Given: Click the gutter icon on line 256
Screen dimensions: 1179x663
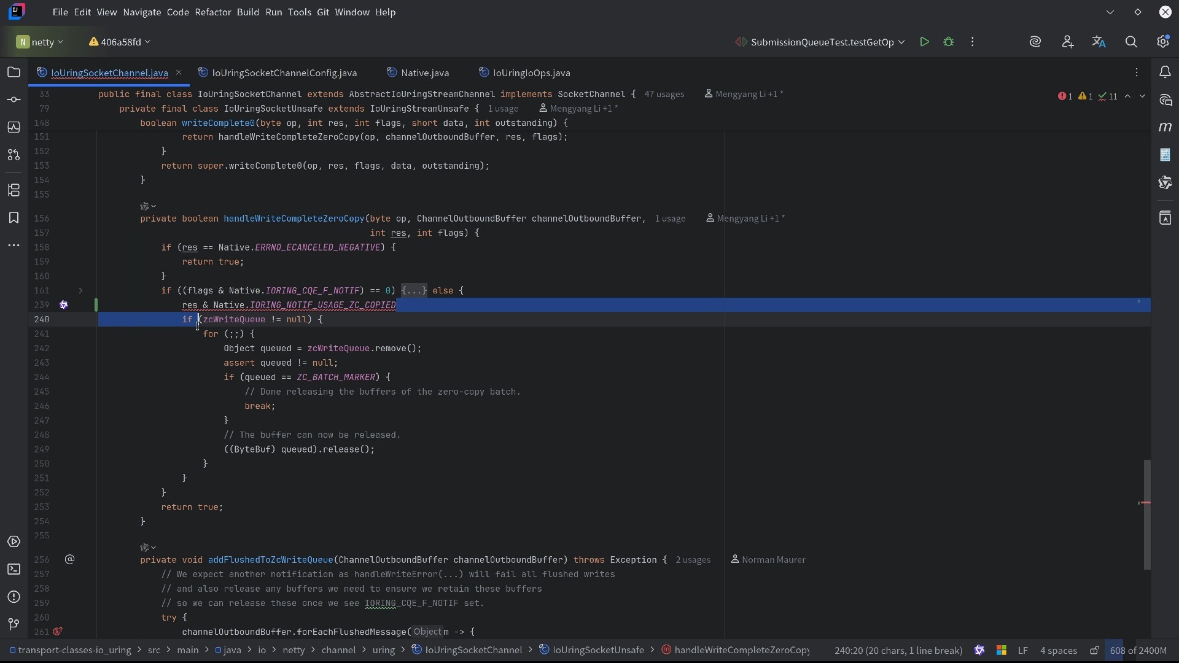Looking at the screenshot, I should coord(70,560).
